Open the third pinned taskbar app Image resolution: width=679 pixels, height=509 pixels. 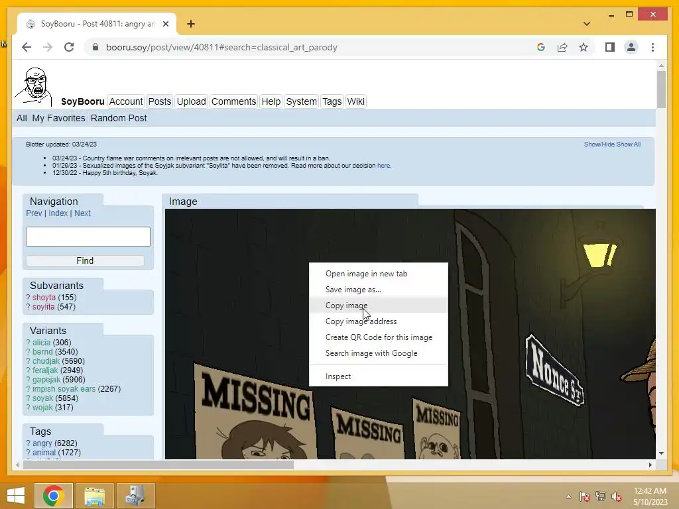click(135, 495)
